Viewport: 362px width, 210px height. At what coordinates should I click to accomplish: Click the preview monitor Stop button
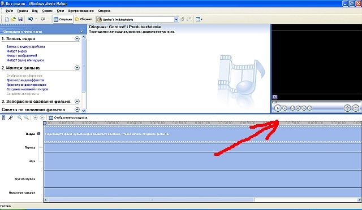coord(285,108)
